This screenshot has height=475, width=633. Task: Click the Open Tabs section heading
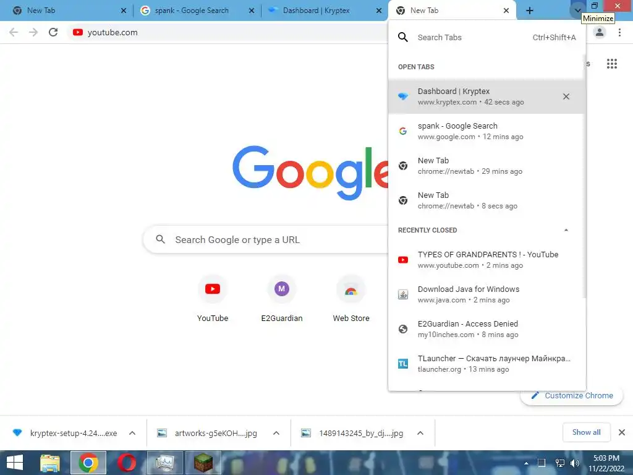click(x=416, y=67)
